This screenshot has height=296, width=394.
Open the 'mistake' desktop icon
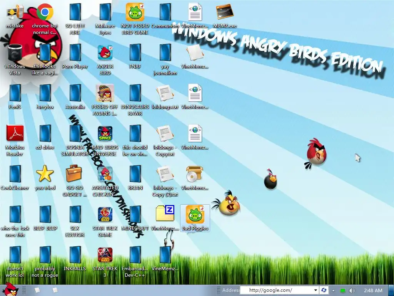tap(15, 16)
